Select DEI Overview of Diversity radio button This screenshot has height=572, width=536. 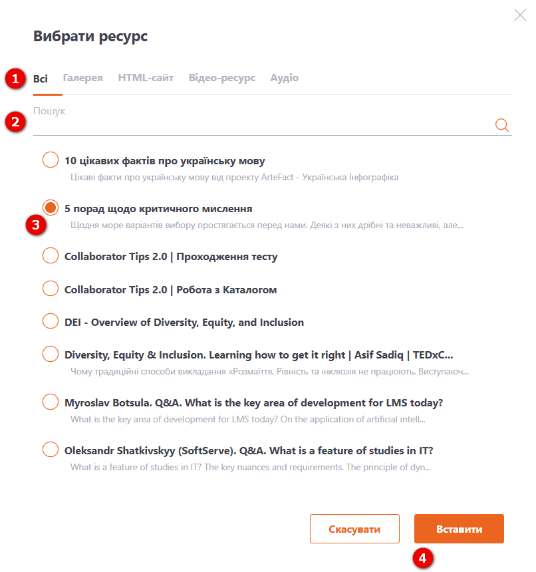pos(51,321)
